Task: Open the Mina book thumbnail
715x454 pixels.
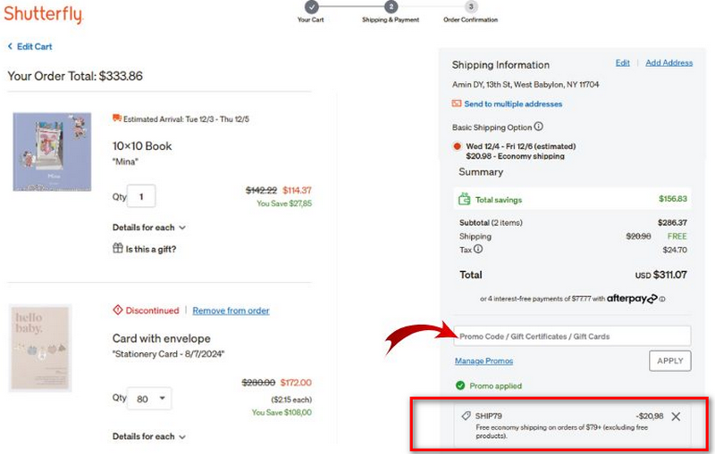Action: 52,152
